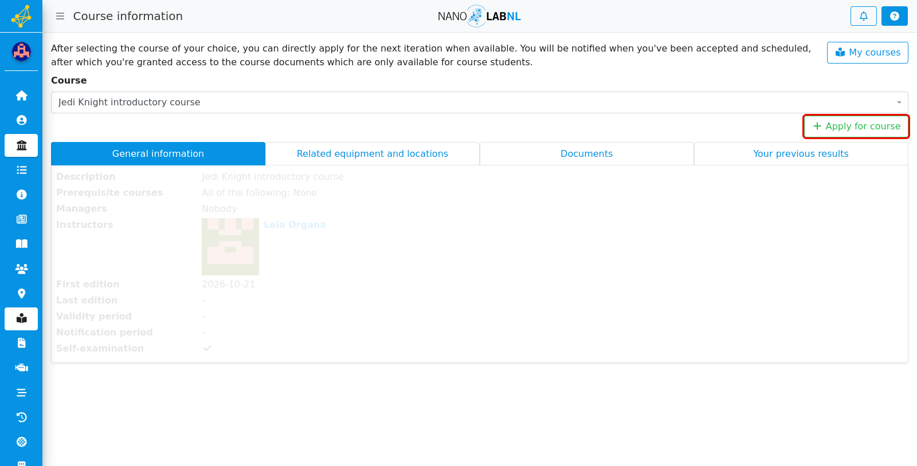Open the home icon in sidebar

(21, 96)
